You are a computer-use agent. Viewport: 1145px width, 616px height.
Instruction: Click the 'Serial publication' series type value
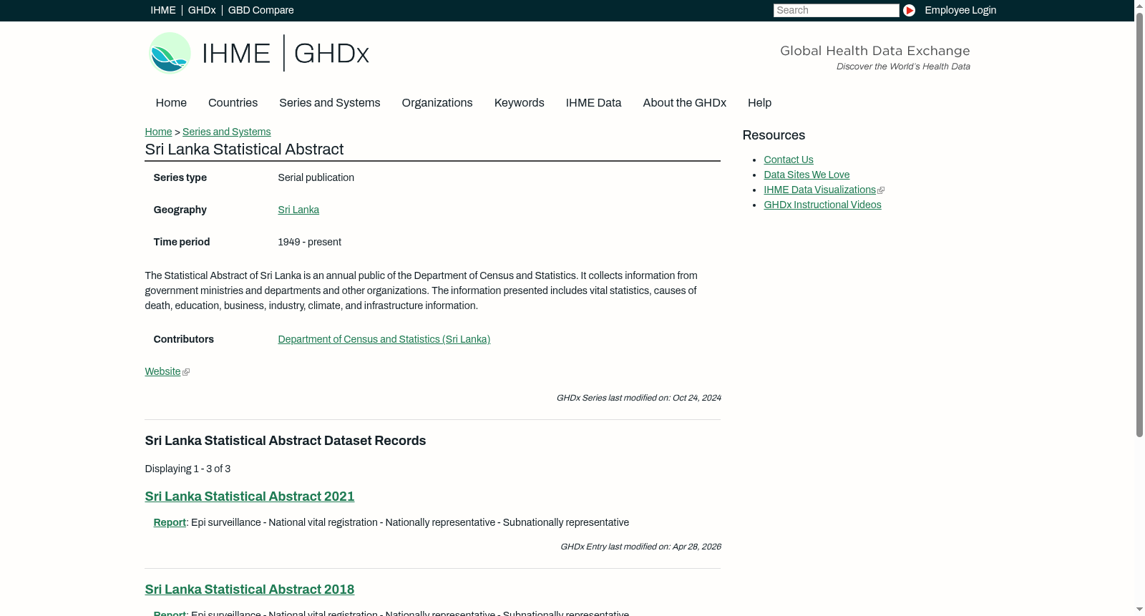pyautogui.click(x=316, y=177)
